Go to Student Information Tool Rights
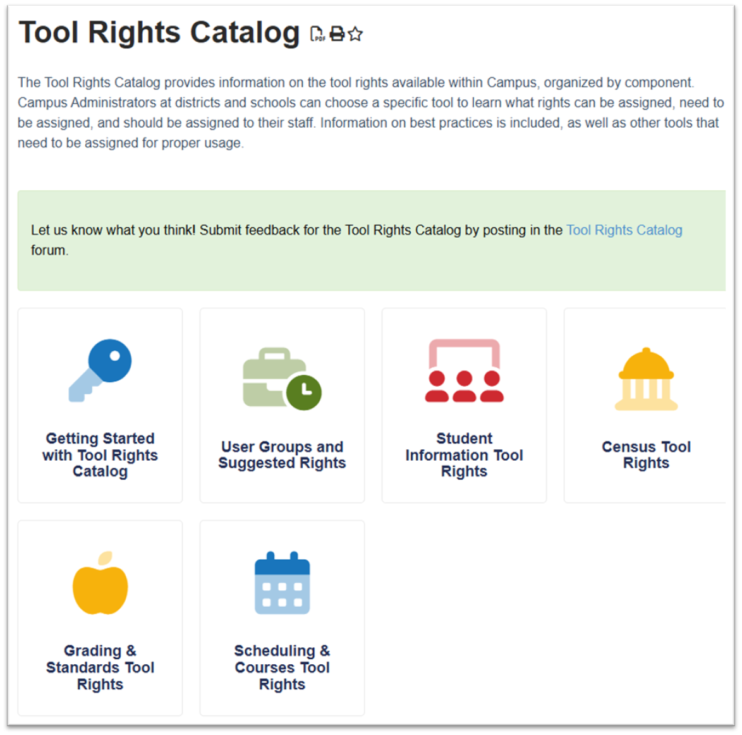 coord(464,455)
